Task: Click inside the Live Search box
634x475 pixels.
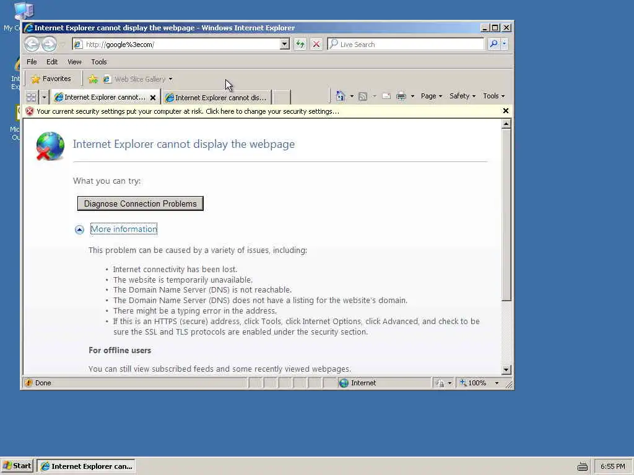Action: pos(406,45)
